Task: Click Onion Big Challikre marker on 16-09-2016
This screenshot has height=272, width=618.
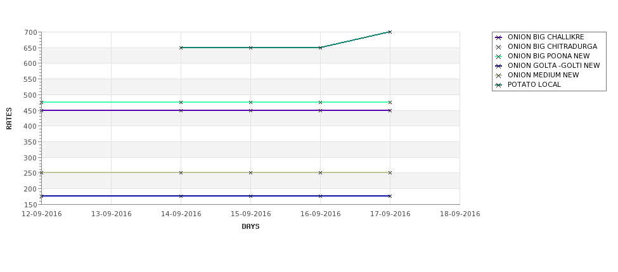Action: [x=320, y=110]
